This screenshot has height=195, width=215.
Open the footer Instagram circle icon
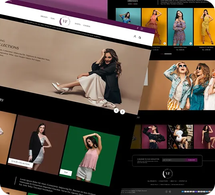click(x=170, y=191)
